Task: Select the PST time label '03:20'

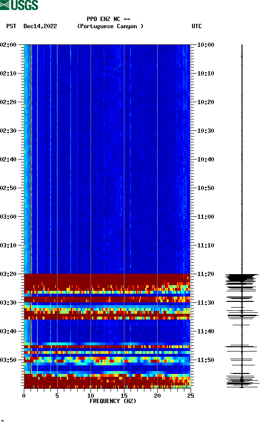Action: [9, 274]
